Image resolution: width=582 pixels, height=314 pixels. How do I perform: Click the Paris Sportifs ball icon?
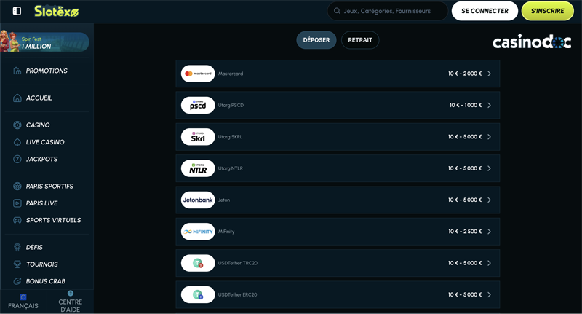(17, 187)
